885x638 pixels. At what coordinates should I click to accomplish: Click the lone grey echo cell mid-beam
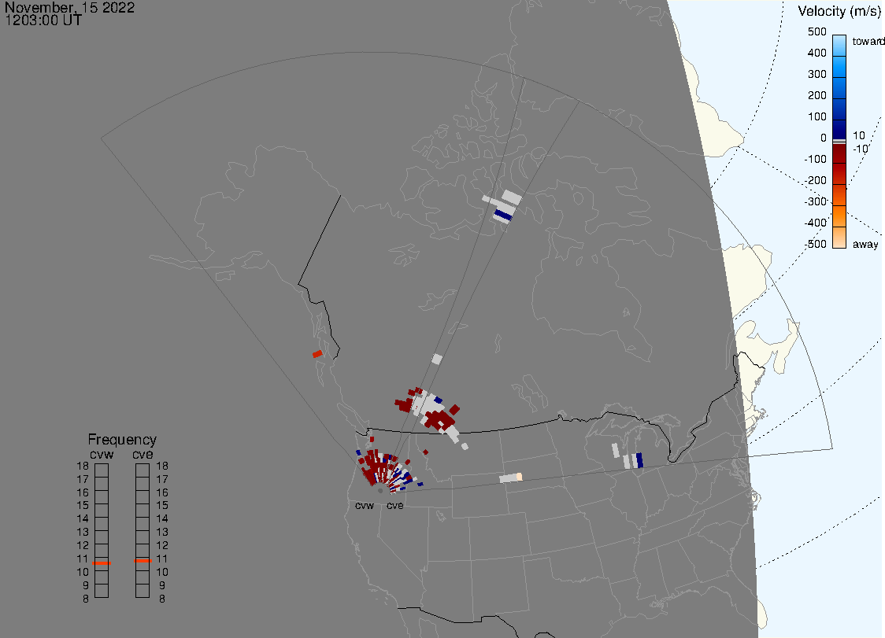click(x=437, y=359)
